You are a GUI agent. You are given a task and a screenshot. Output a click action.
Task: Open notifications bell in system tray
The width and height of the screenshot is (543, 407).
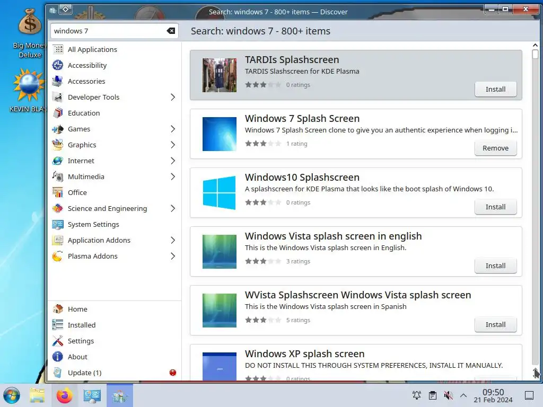(417, 395)
